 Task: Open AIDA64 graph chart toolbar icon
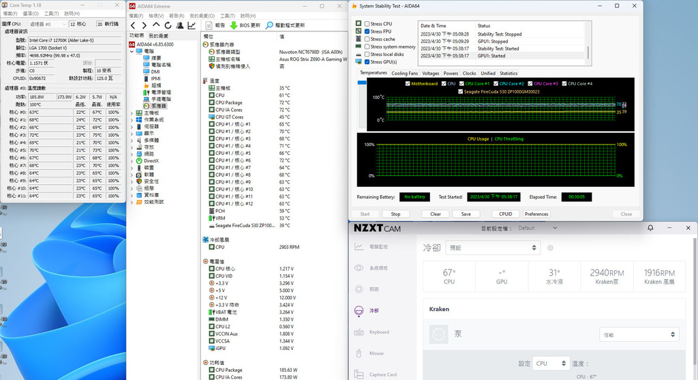(x=192, y=25)
